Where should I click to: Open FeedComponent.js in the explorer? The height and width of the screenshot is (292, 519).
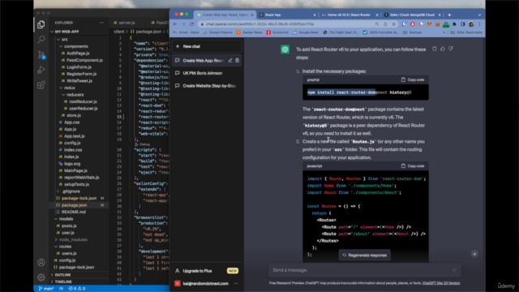(84, 60)
